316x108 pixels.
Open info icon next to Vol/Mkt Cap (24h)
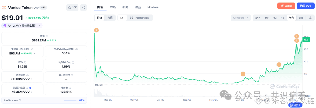coord(76,49)
